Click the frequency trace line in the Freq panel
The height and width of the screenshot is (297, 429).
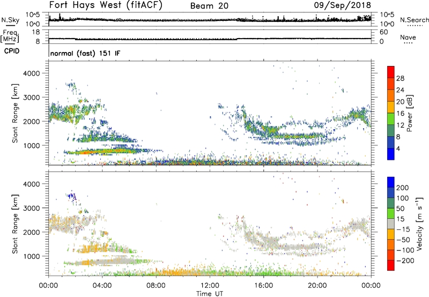pos(210,39)
